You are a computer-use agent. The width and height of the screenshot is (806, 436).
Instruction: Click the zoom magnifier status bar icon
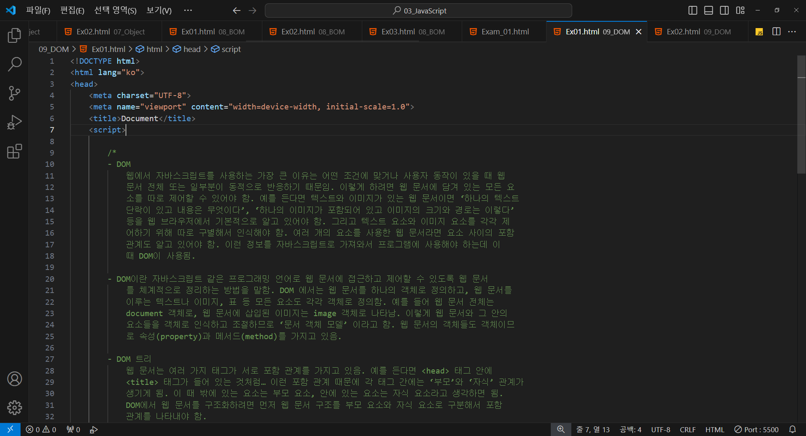pos(561,429)
